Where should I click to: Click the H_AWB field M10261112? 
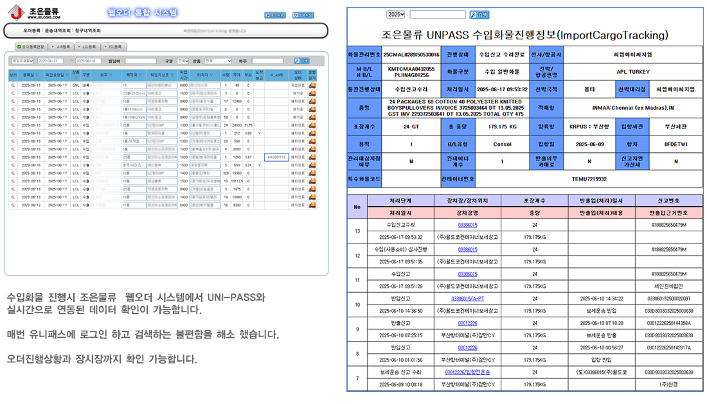point(276,157)
